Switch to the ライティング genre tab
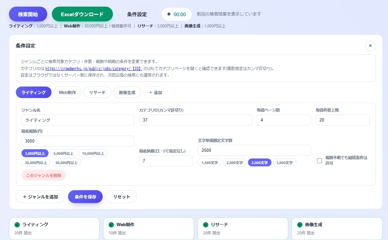This screenshot has height=240, width=388. click(x=34, y=92)
